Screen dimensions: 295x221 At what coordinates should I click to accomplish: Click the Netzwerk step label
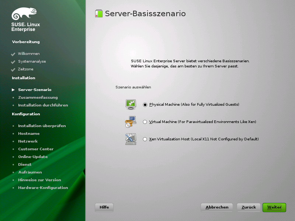tap(28, 141)
